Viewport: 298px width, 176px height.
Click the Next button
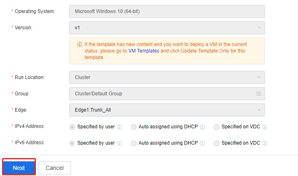click(19, 168)
